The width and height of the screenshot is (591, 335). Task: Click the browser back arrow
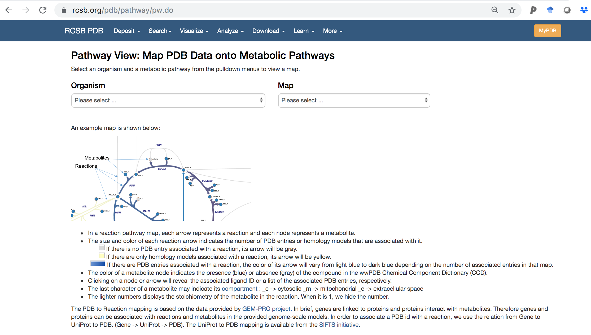tap(9, 10)
